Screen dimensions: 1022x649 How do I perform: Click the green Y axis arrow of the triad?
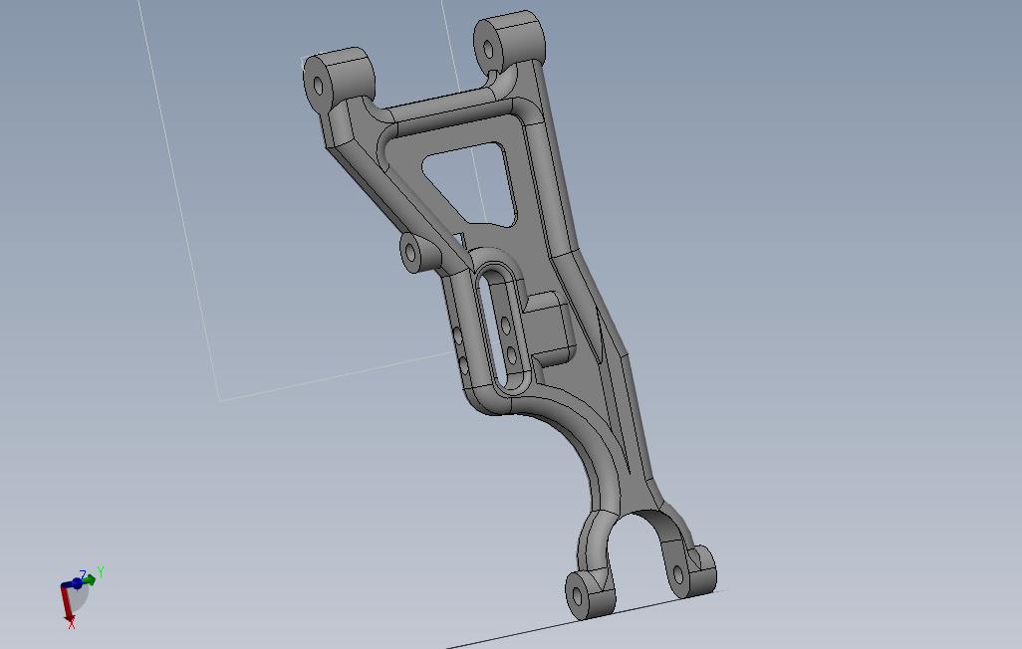(90, 580)
